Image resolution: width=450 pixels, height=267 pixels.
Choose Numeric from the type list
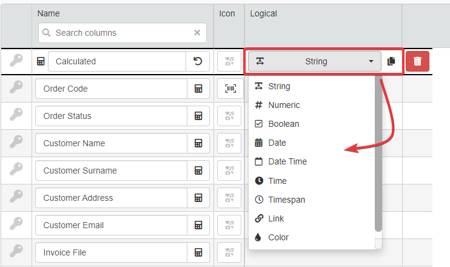point(284,105)
